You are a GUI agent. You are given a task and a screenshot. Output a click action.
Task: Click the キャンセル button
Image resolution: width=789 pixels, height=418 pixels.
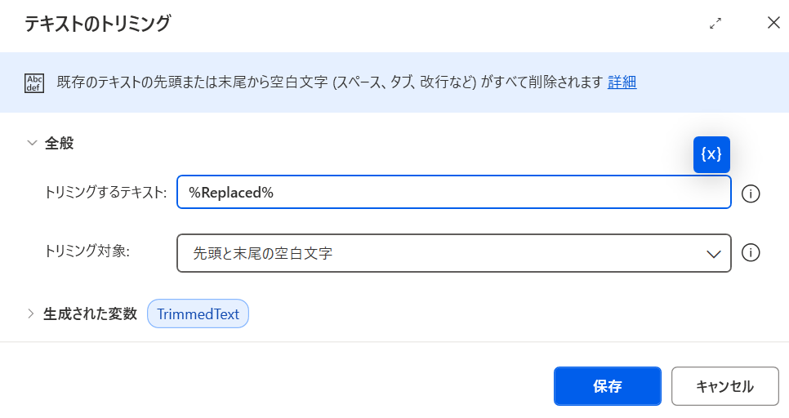click(725, 386)
